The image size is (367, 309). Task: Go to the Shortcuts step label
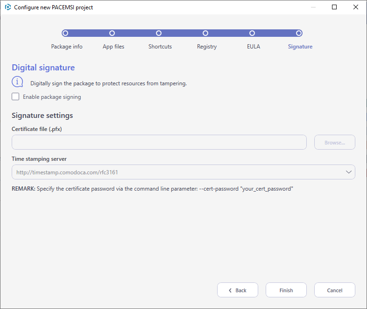click(160, 47)
